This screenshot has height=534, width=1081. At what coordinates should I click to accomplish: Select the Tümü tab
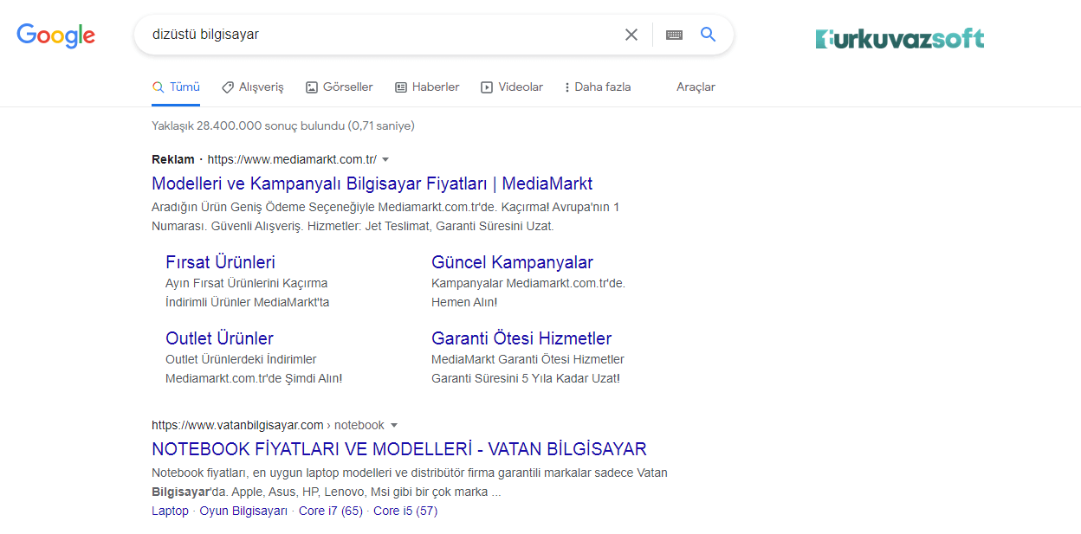coord(176,87)
